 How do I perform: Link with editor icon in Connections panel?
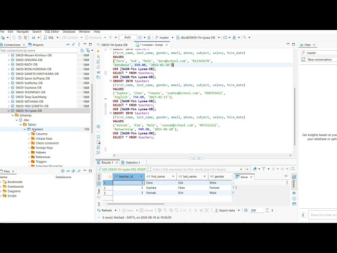pyautogui.click(x=73, y=44)
